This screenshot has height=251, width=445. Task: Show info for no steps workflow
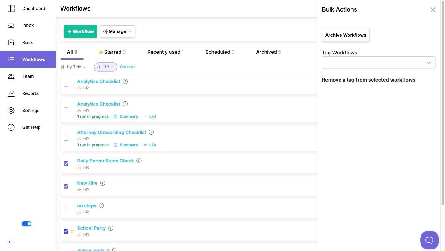pyautogui.click(x=101, y=206)
